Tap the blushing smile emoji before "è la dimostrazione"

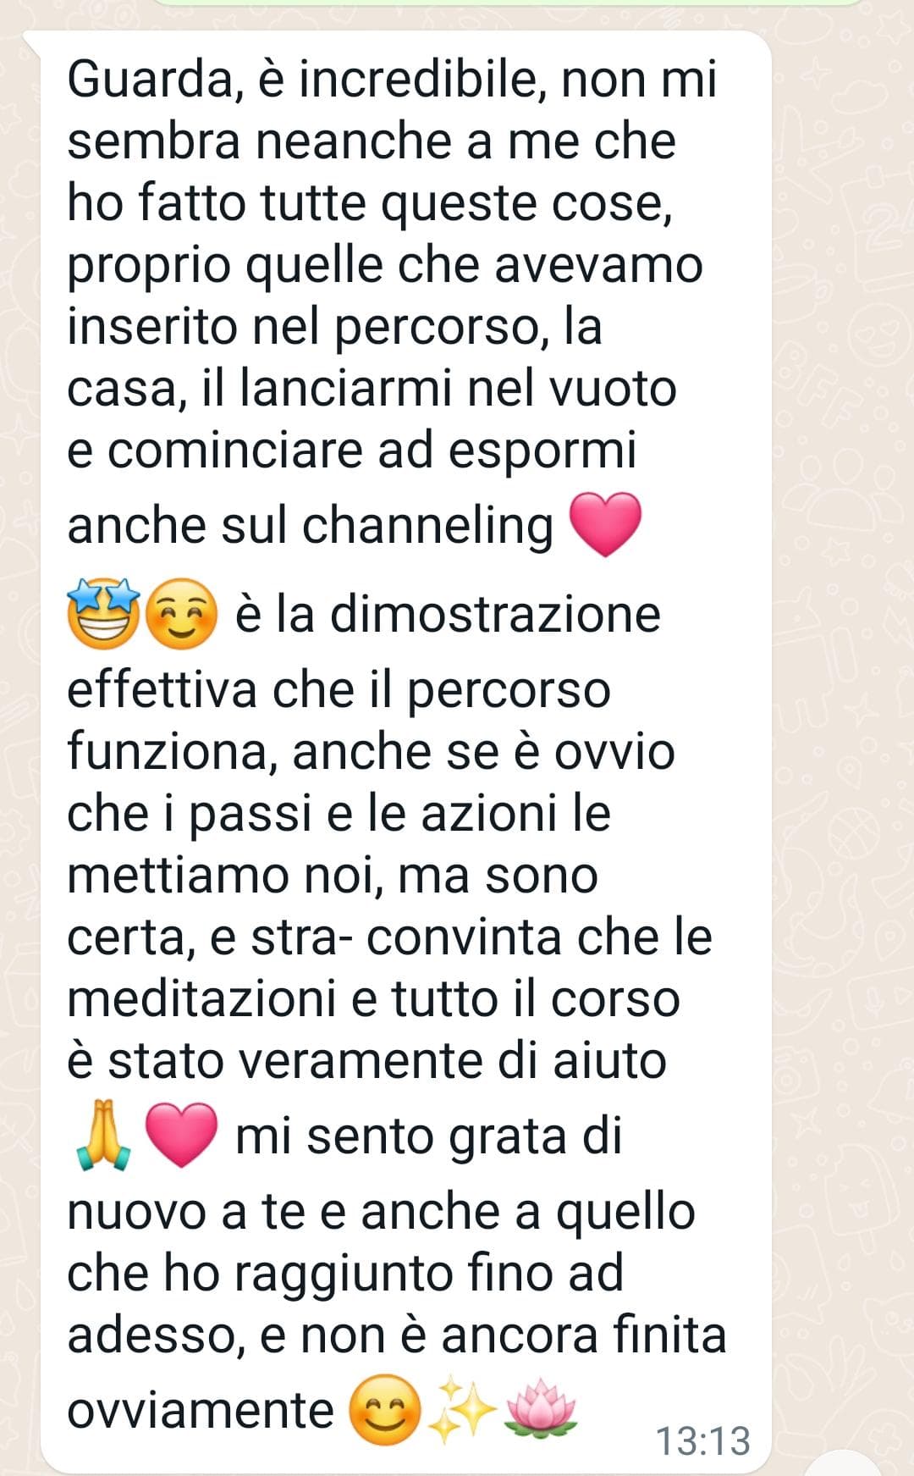click(x=181, y=615)
